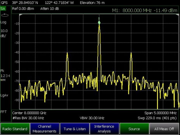Click the Pk detector indicator
Screen dimensions: 180x135
(x=2, y=71)
